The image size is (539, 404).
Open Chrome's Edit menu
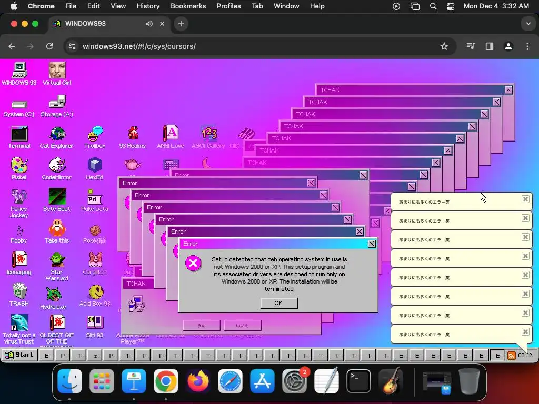pyautogui.click(x=93, y=6)
